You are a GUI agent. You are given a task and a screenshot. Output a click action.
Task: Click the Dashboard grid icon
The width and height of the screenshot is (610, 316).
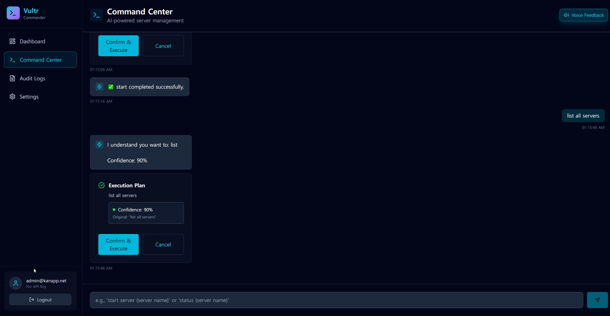tap(12, 41)
